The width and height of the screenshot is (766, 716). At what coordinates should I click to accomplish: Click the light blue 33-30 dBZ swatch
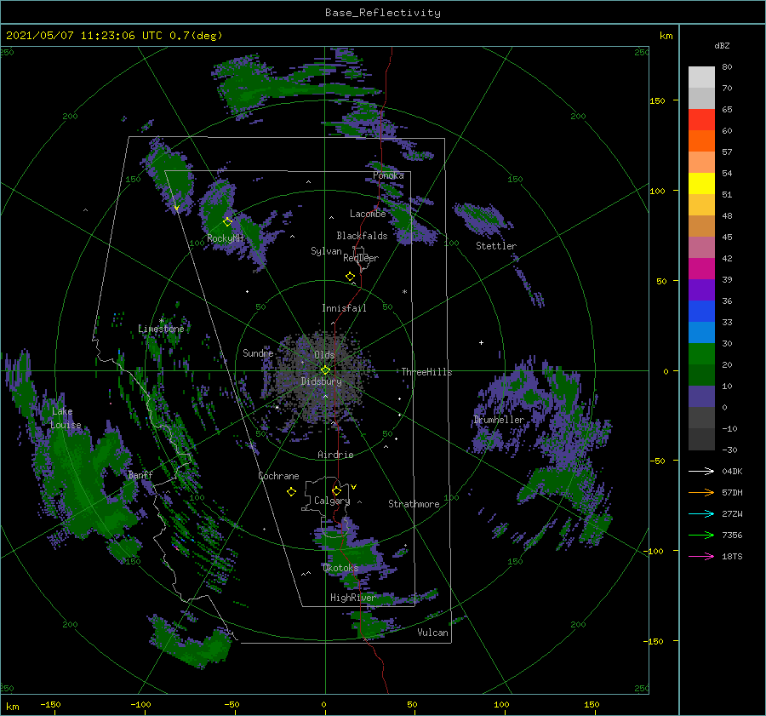(x=701, y=333)
